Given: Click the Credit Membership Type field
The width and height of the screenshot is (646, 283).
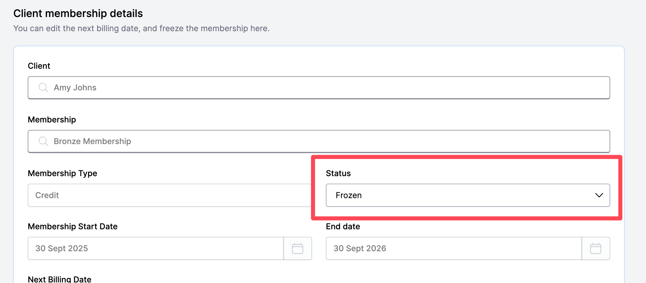Looking at the screenshot, I should 169,195.
